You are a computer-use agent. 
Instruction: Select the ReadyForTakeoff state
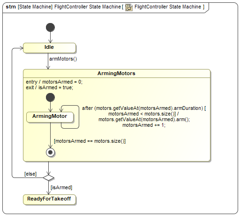[49, 200]
